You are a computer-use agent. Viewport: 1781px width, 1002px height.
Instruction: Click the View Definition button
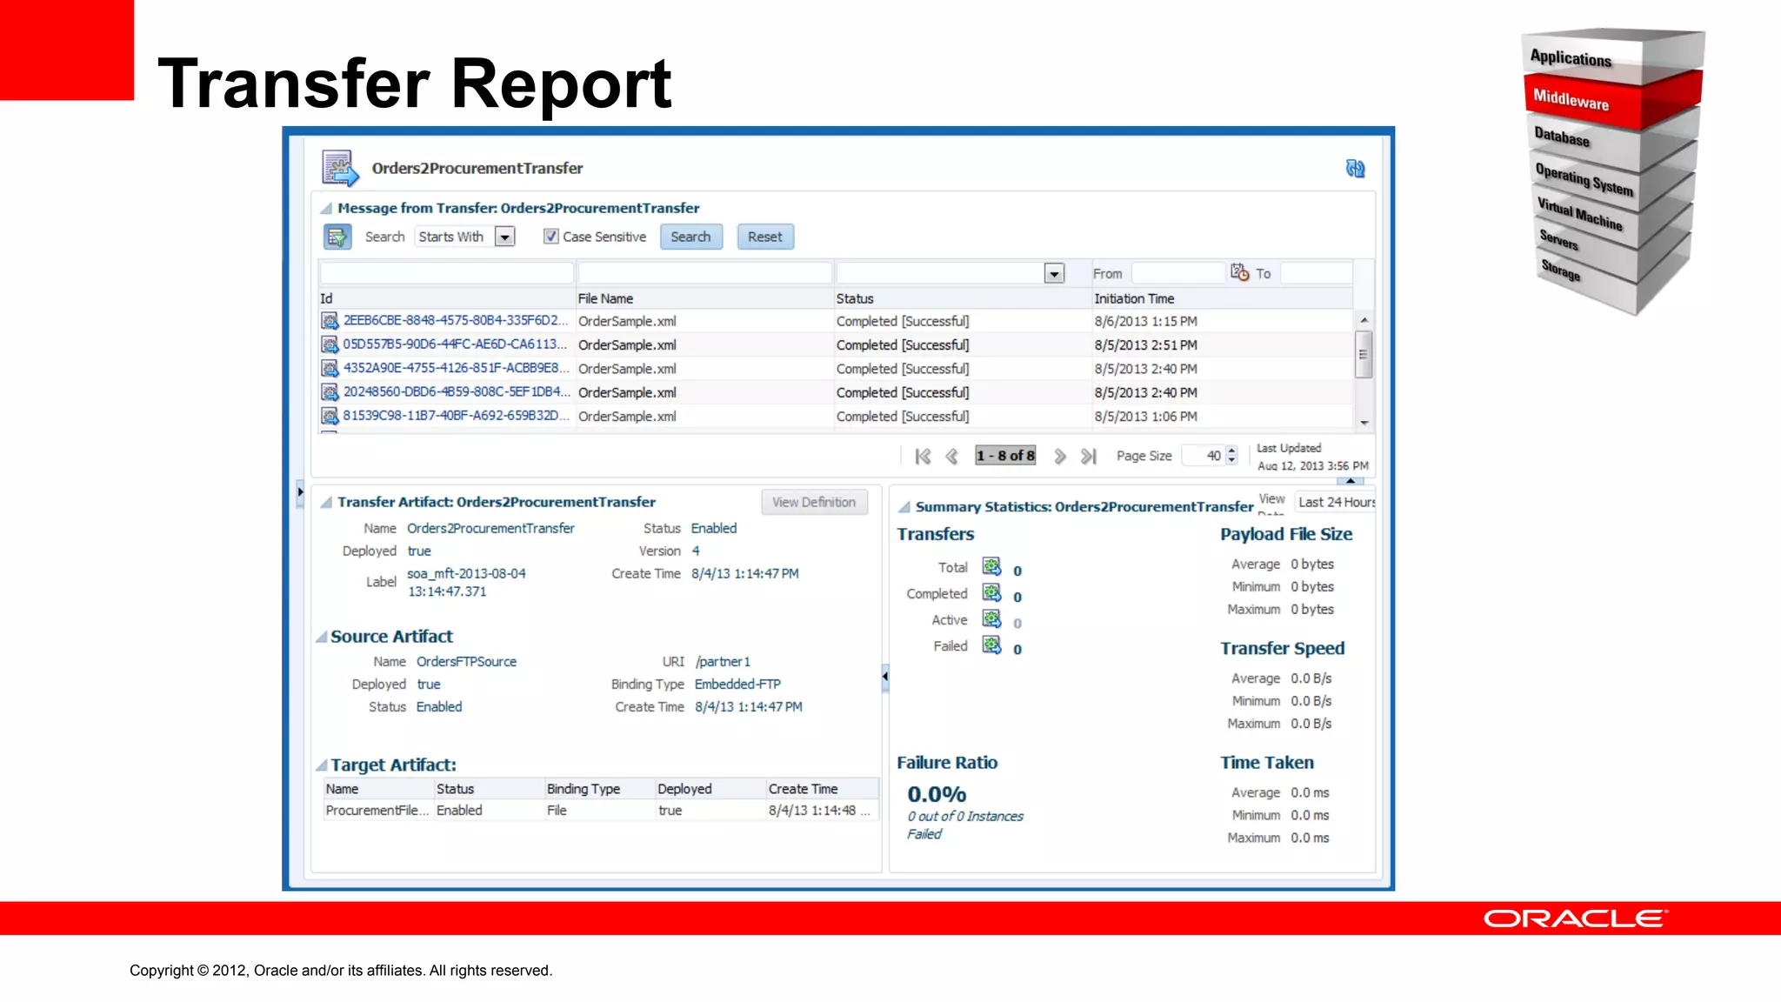click(x=814, y=502)
